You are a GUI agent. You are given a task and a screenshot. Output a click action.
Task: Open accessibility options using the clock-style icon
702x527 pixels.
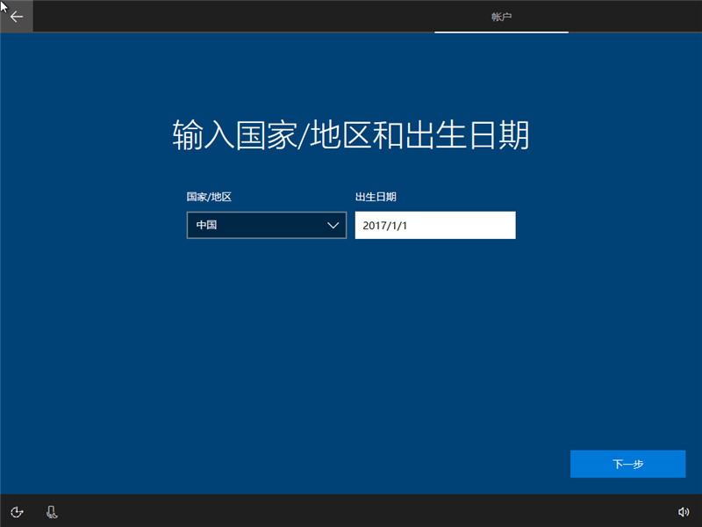coord(18,511)
